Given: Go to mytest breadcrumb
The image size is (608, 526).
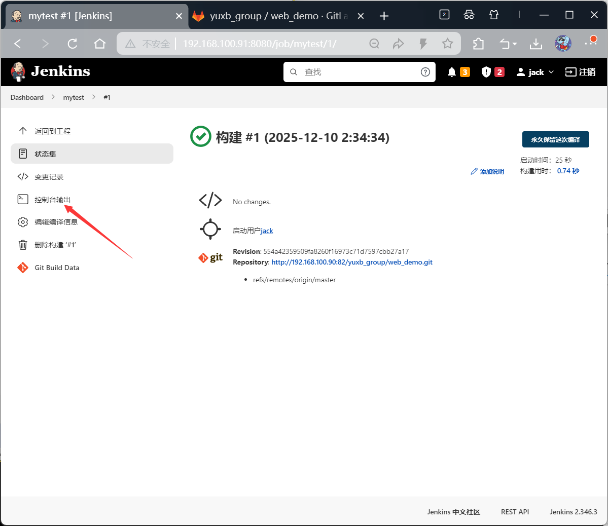Looking at the screenshot, I should 74,97.
